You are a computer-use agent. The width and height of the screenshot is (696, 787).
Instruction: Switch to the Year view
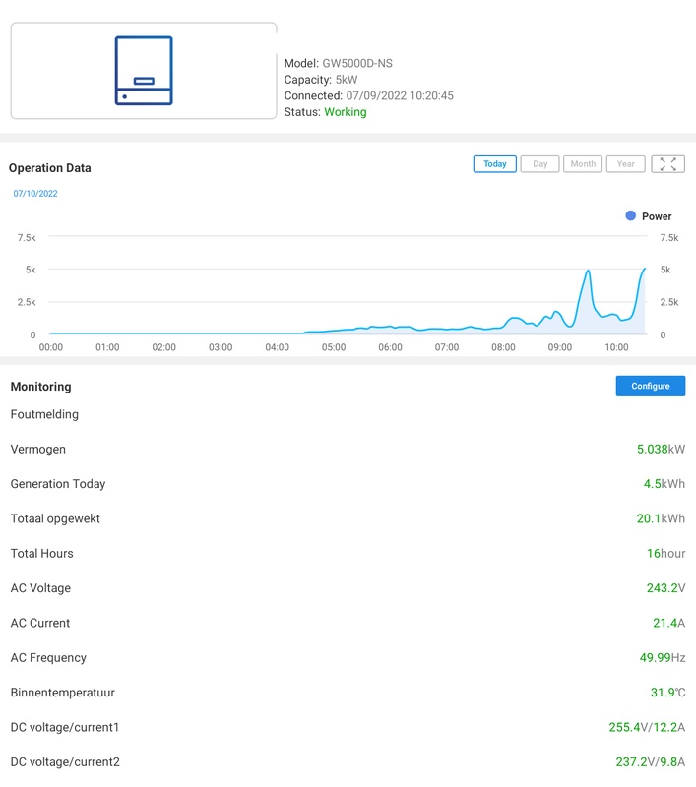[x=626, y=164]
